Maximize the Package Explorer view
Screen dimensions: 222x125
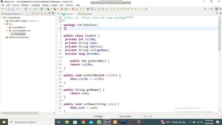coord(53,14)
